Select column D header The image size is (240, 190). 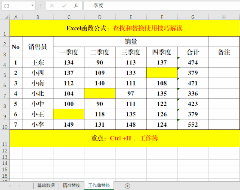(99, 17)
